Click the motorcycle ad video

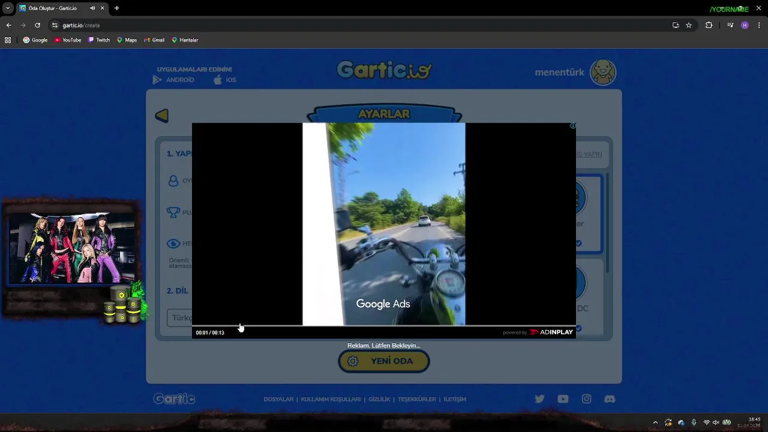(384, 224)
